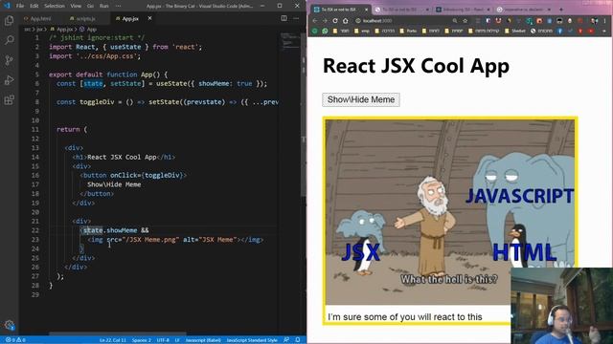Viewport: 613px width, 344px height.
Task: Click the code minimap preview
Action: pos(289,41)
